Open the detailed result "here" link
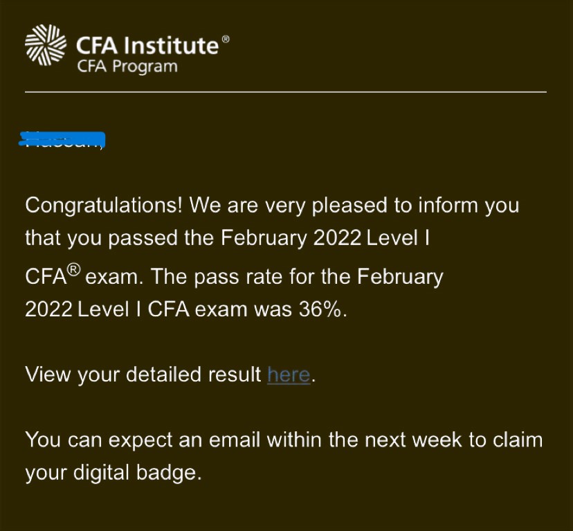The height and width of the screenshot is (531, 573). [288, 375]
